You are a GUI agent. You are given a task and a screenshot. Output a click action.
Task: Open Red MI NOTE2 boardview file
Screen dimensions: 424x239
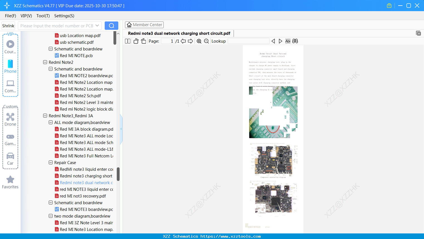click(x=86, y=75)
